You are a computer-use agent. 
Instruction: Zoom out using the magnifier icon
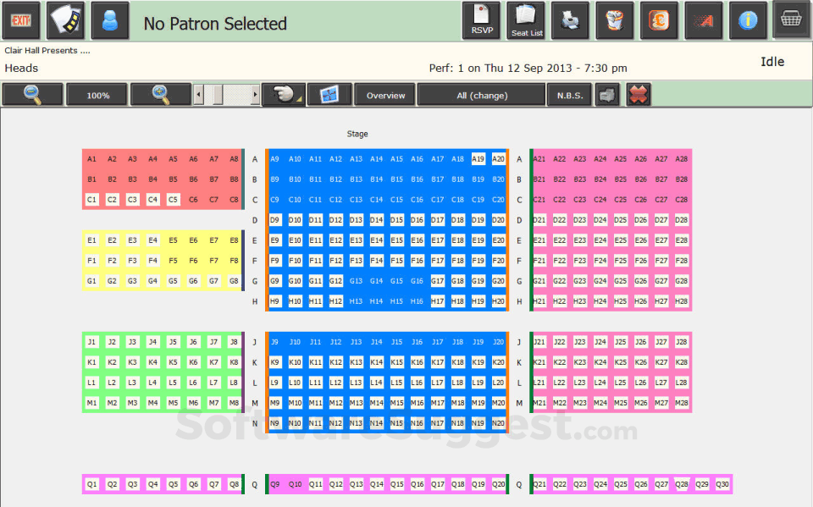coord(34,95)
